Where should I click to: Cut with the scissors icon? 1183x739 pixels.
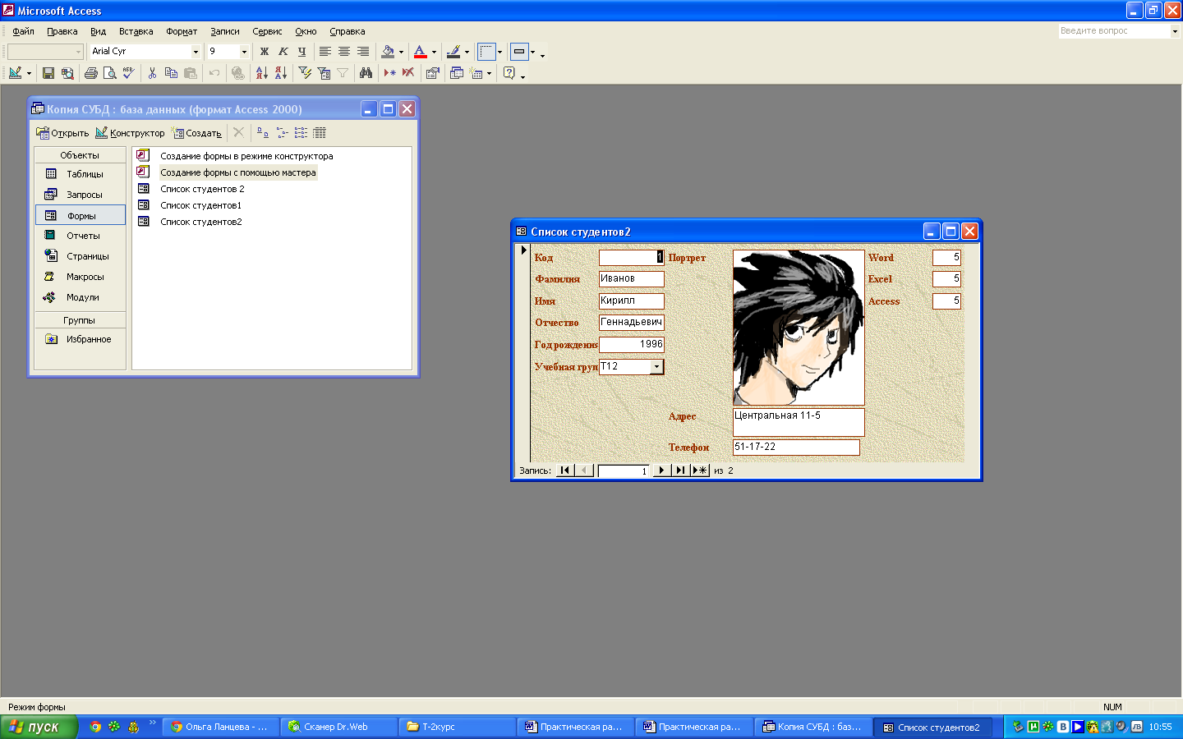(152, 73)
